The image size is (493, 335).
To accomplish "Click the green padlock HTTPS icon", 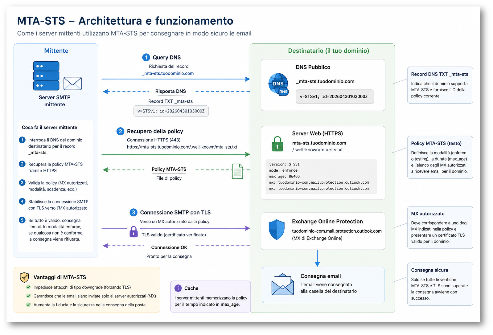I will coord(277,144).
